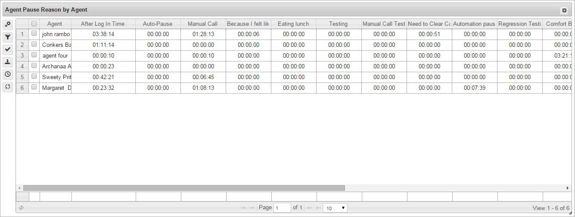
Task: Click the checkmark icon in left toolbar
Action: [8, 49]
